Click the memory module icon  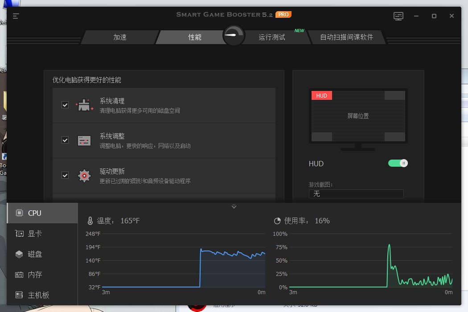point(19,275)
